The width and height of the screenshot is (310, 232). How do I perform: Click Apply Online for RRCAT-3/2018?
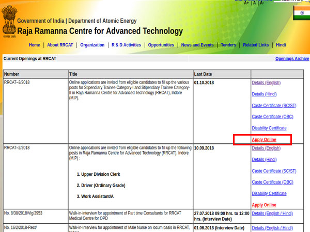pyautogui.click(x=264, y=140)
